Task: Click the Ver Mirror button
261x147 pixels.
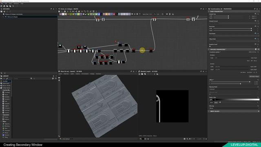Action: (250, 72)
